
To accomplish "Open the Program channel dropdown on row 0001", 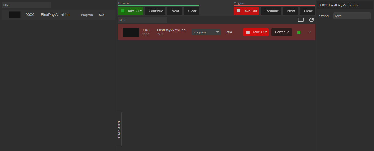I will pyautogui.click(x=206, y=32).
